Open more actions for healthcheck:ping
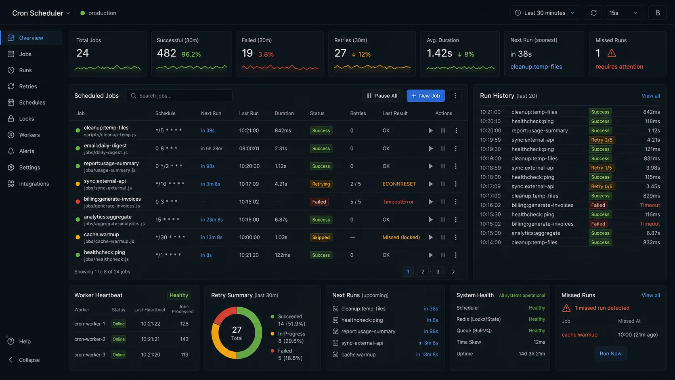The height and width of the screenshot is (380, 675). click(x=456, y=255)
